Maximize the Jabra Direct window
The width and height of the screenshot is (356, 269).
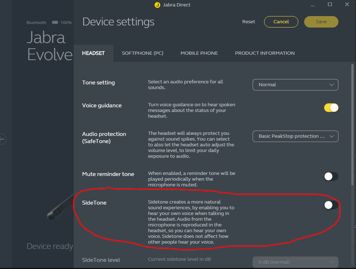point(330,4)
